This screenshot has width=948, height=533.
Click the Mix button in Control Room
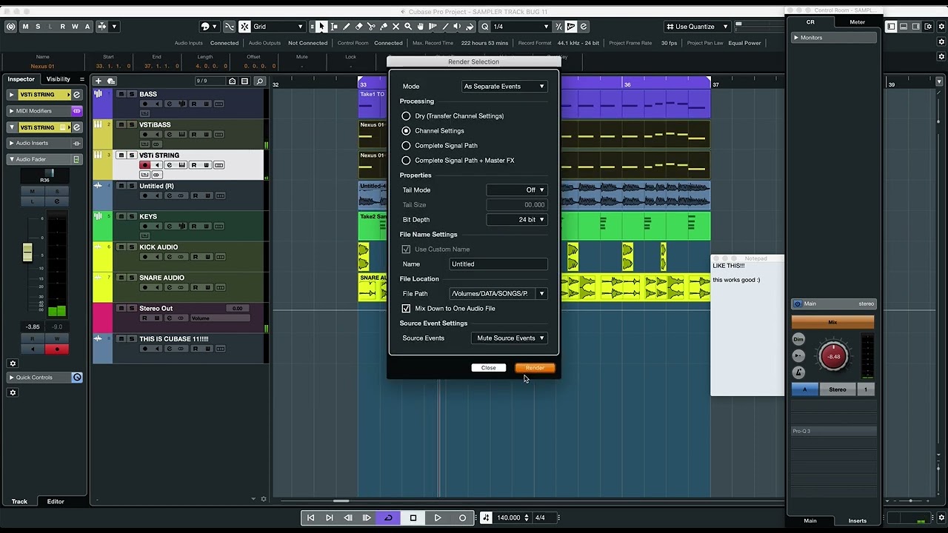click(x=832, y=323)
